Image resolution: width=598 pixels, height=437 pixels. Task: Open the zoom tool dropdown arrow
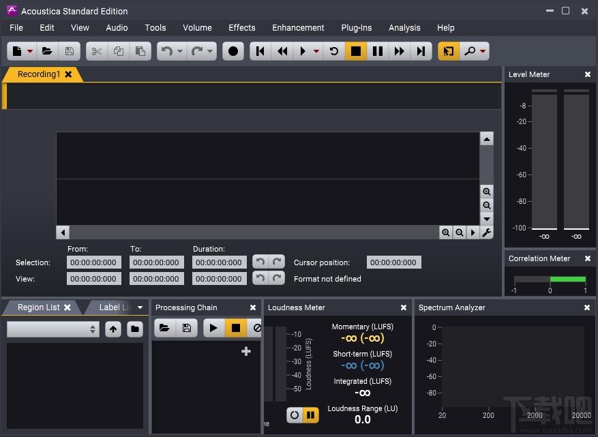pos(483,51)
